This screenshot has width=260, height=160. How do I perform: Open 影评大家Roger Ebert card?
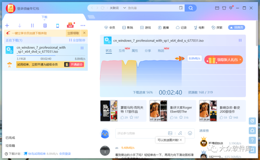[x=173, y=111]
